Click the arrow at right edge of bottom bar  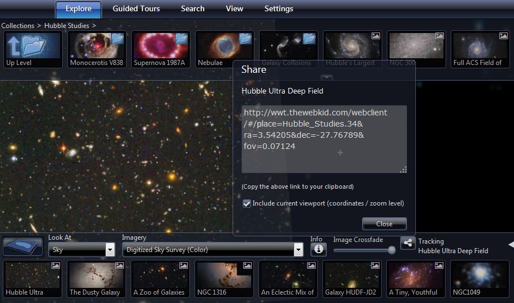tap(511, 245)
